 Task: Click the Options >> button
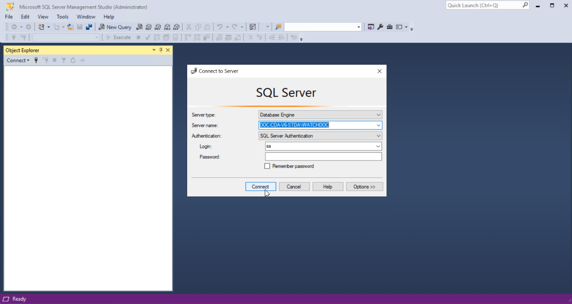pyautogui.click(x=364, y=187)
